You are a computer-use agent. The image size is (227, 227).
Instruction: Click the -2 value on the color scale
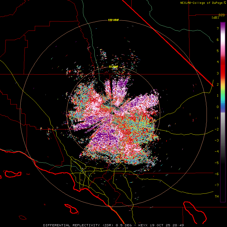tap(217, 129)
